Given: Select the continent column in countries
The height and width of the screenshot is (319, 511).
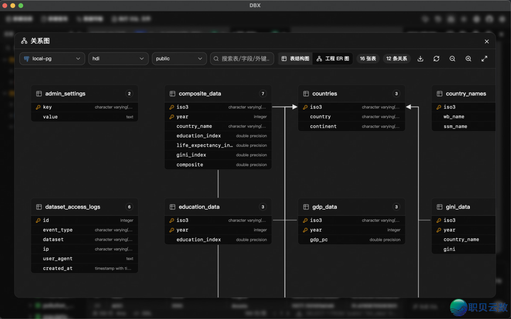Looking at the screenshot, I should (352, 126).
